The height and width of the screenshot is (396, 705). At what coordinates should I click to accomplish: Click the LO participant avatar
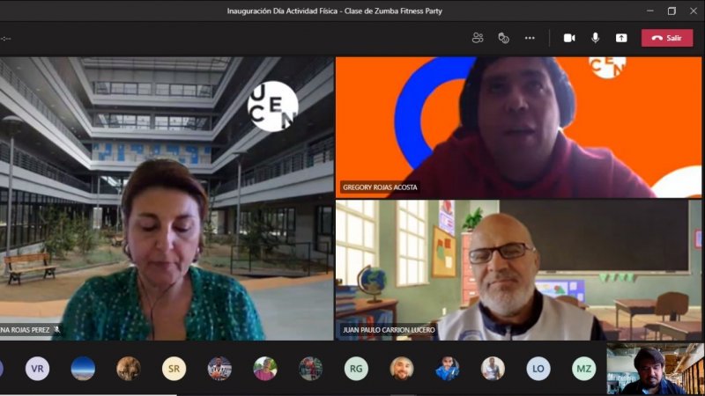538,368
